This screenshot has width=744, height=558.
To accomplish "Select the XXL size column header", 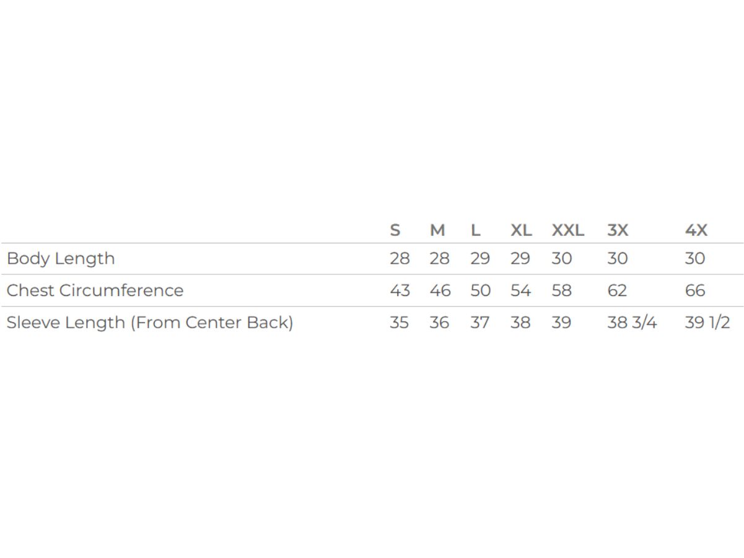I will pos(567,230).
